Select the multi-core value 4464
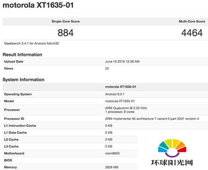Screen dimensions: 208x170 [x=192, y=33]
